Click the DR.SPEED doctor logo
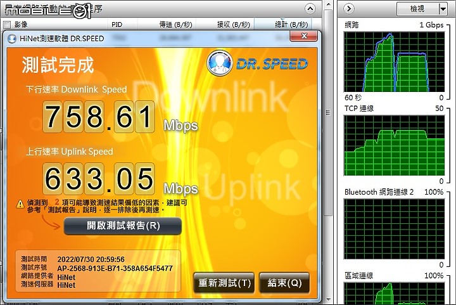The width and height of the screenshot is (456, 305). (x=220, y=63)
